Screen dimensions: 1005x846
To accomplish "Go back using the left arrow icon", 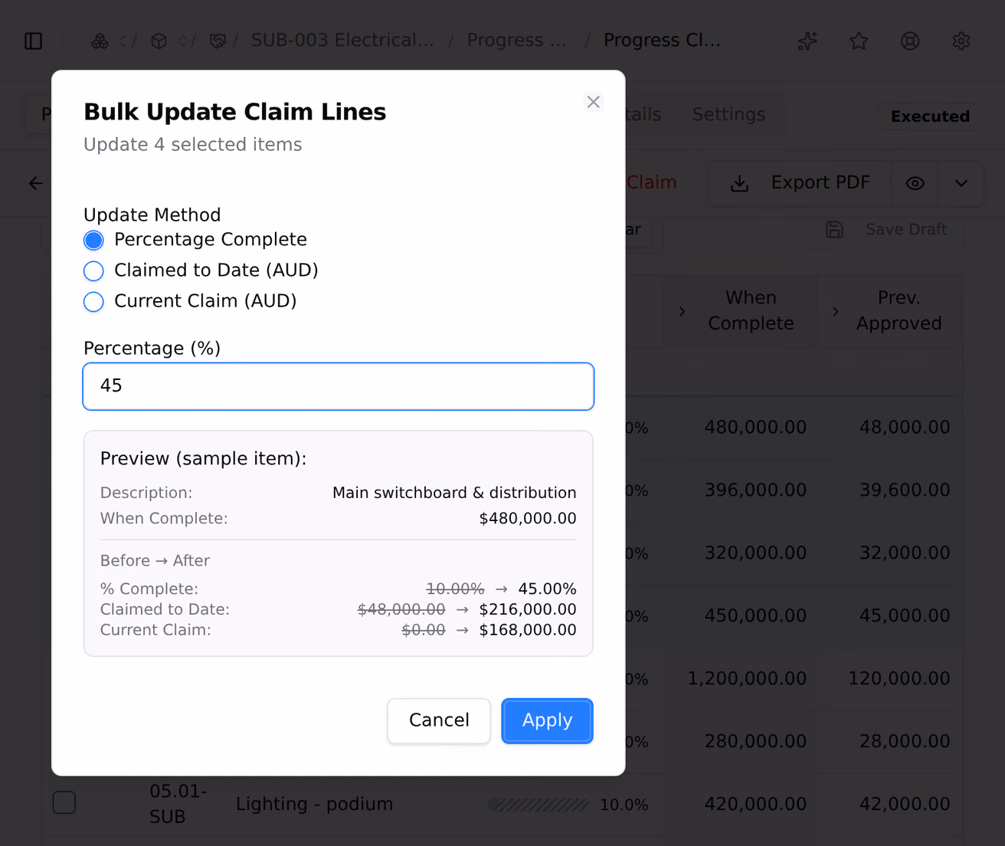I will coord(36,183).
